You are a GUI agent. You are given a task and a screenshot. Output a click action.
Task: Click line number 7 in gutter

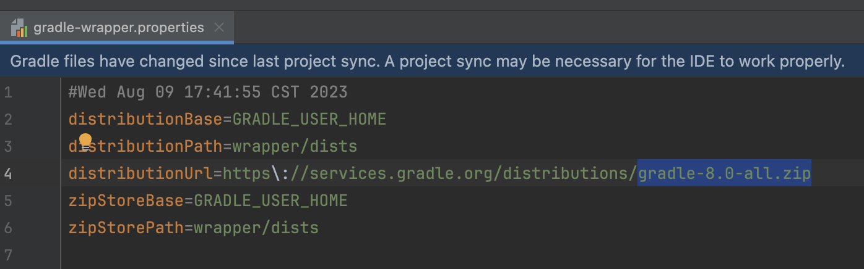pos(8,254)
